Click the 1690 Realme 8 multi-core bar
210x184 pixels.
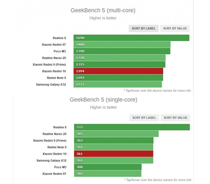point(131,38)
